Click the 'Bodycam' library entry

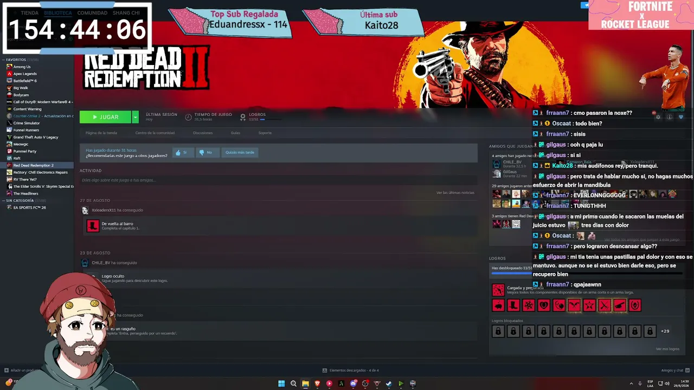coord(37,95)
